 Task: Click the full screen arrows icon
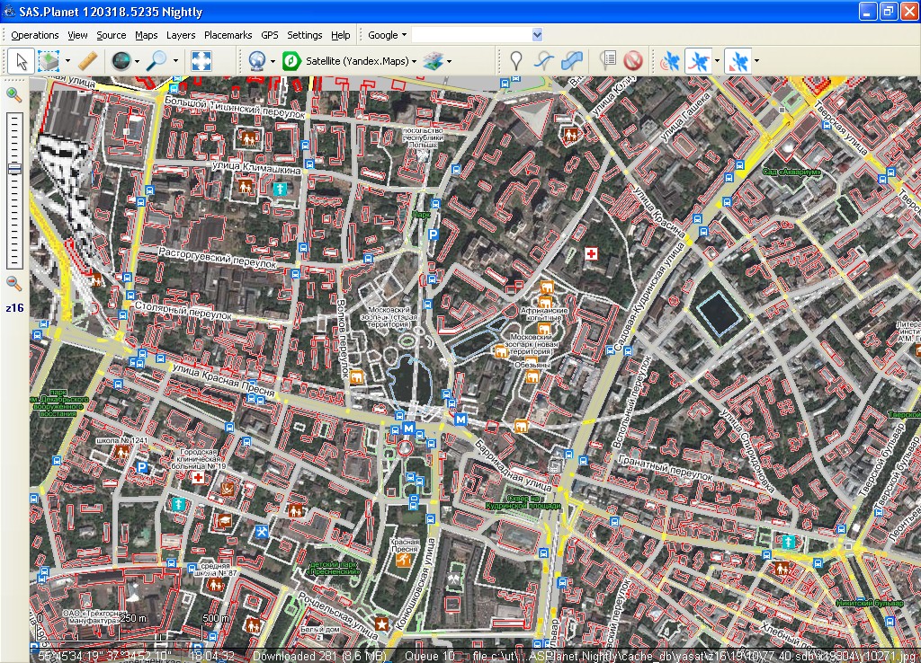(x=201, y=61)
